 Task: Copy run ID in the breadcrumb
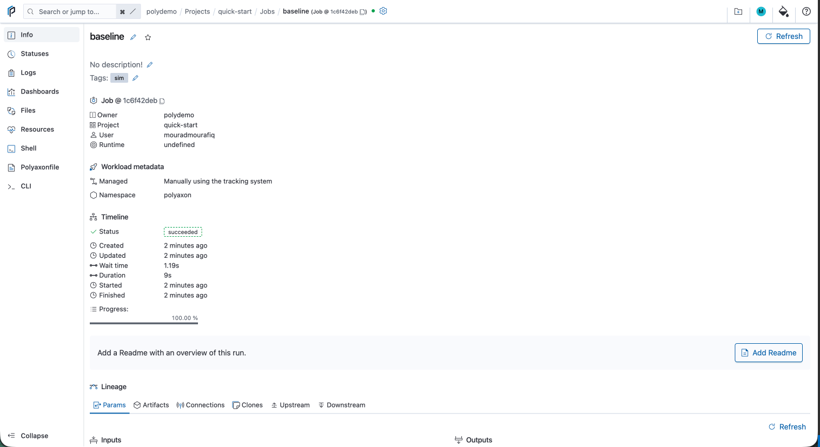point(363,12)
